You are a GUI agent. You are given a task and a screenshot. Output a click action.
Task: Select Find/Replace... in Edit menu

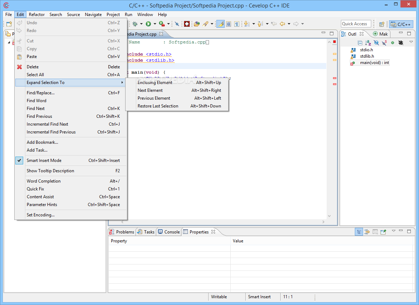71,93
